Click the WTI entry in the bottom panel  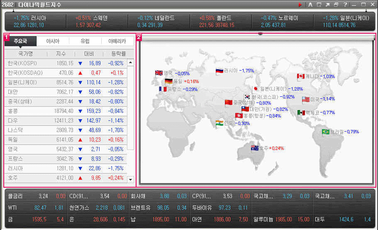click(x=36, y=208)
